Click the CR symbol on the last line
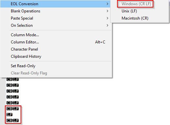 point(9,120)
